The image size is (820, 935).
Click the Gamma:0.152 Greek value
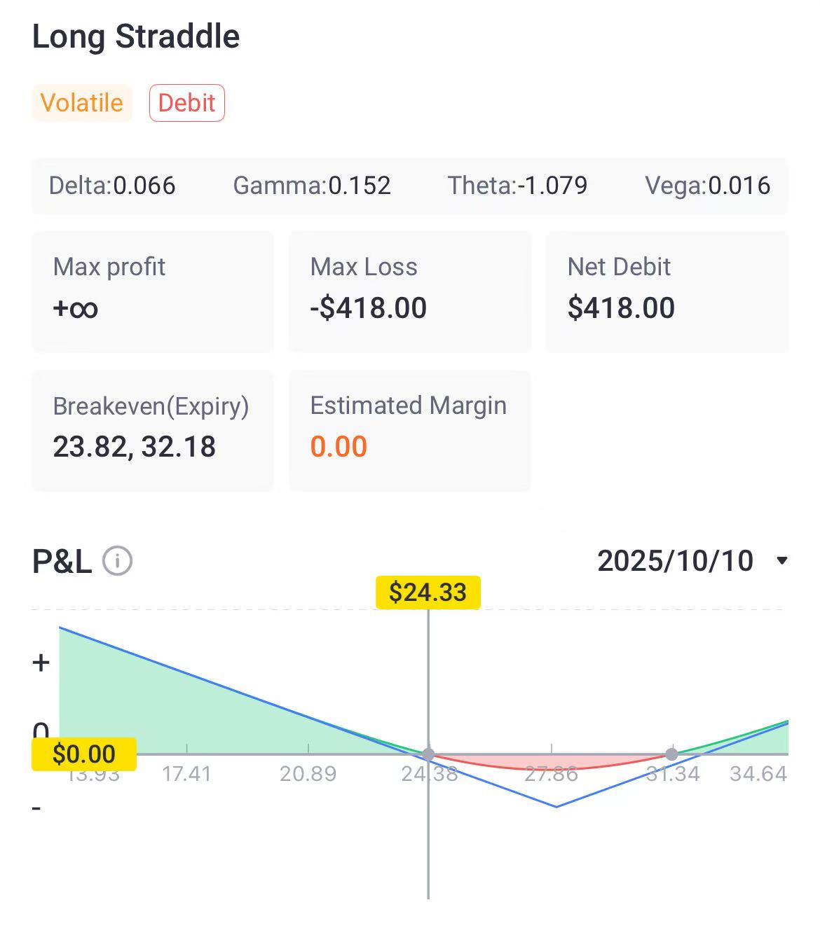point(312,186)
